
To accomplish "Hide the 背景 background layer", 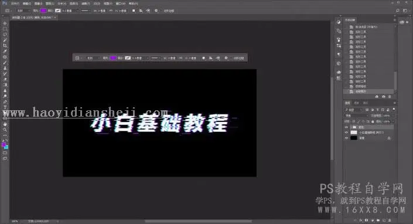I will coord(346,138).
